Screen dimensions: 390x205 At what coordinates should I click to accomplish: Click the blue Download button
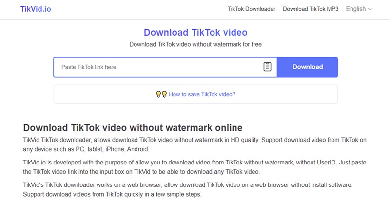(308, 67)
